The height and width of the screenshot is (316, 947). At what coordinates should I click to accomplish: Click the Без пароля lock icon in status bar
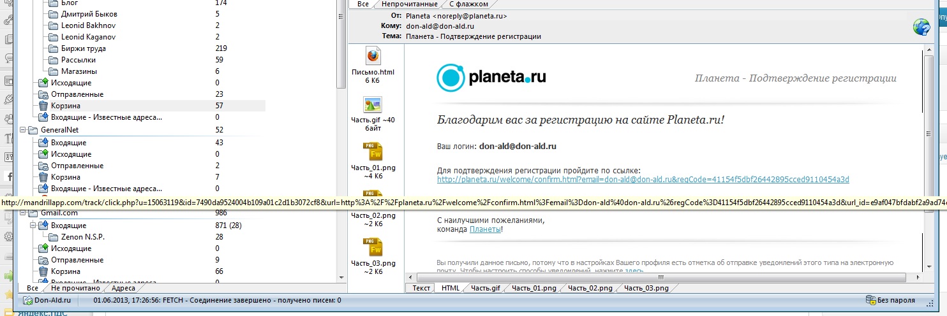tap(870, 300)
